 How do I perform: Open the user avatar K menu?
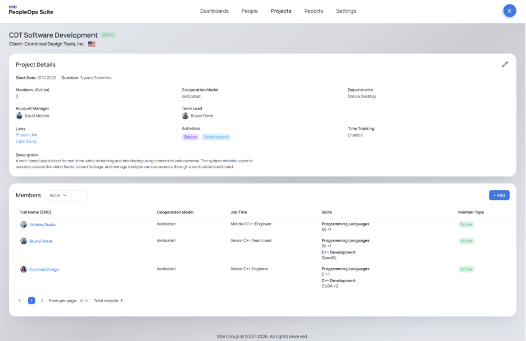(x=509, y=11)
